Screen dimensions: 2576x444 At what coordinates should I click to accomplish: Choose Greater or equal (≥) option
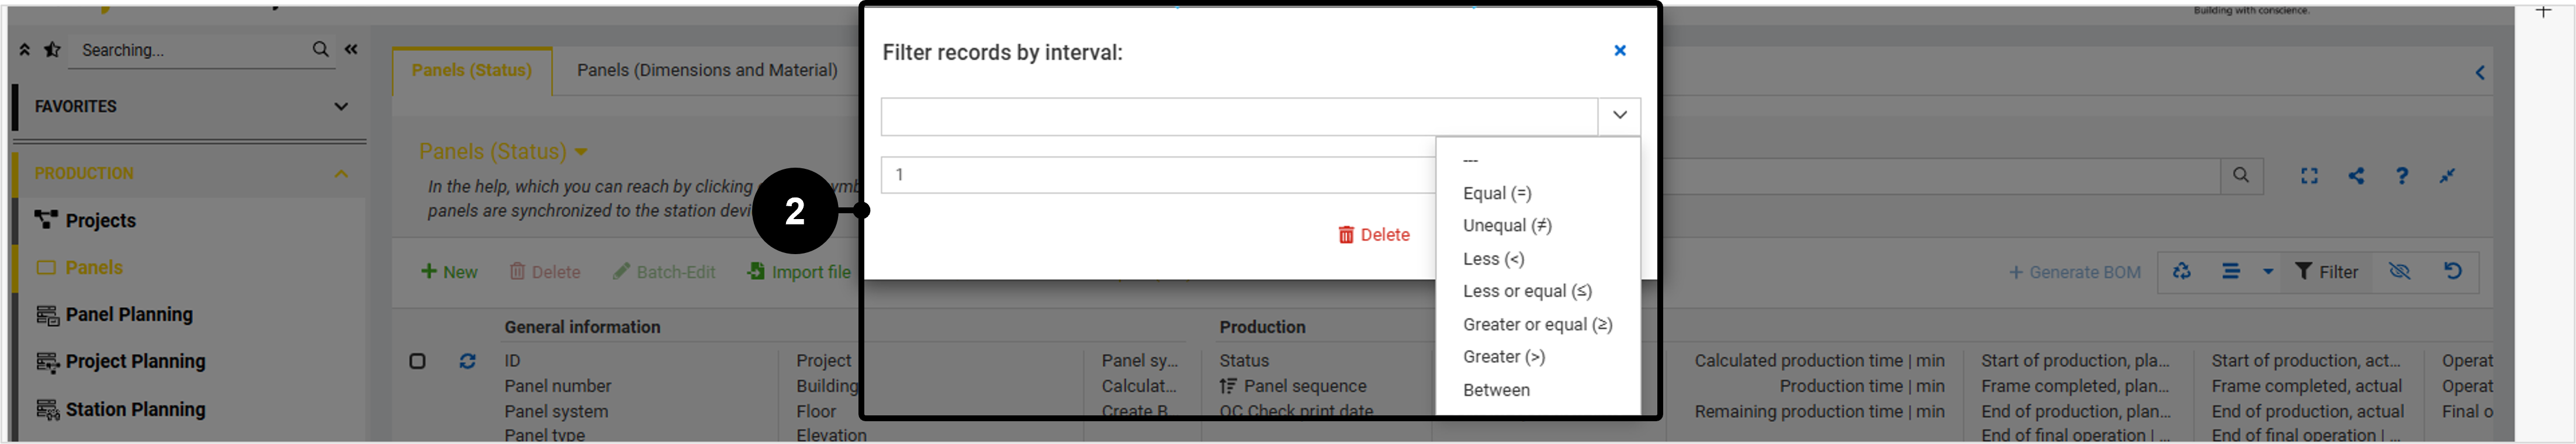1537,324
